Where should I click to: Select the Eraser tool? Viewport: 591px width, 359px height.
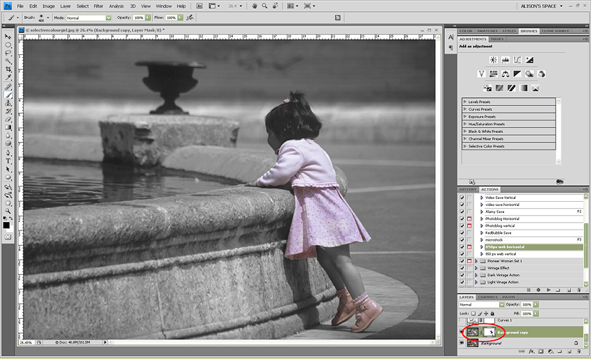point(8,120)
